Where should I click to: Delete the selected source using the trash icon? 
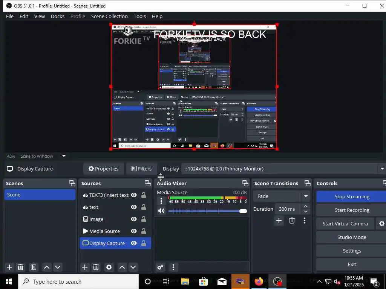[x=96, y=267]
